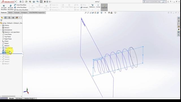Click the Revolved Boss/Base tool
The height and width of the screenshot is (102, 181).
pyautogui.click(x=10, y=7)
